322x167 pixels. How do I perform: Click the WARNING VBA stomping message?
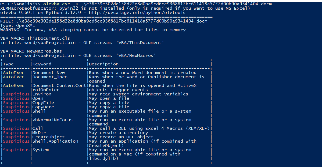click(x=93, y=30)
